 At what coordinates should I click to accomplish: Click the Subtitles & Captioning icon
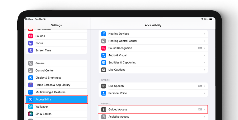(104, 63)
